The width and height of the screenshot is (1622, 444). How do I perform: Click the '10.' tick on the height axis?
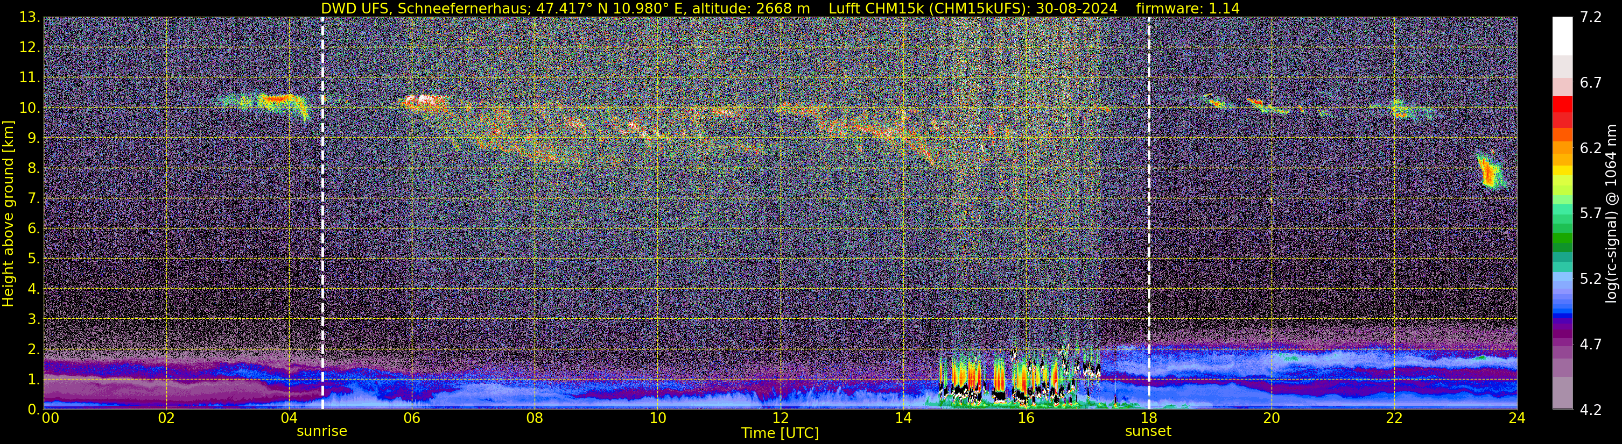tap(29, 108)
